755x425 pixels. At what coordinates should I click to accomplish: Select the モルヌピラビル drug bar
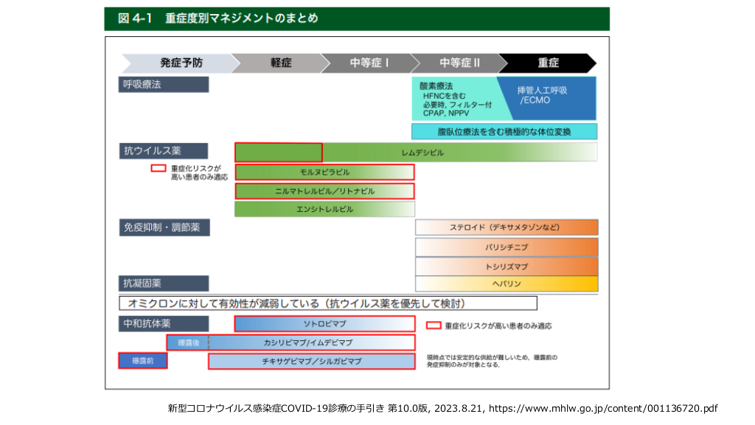pos(324,172)
